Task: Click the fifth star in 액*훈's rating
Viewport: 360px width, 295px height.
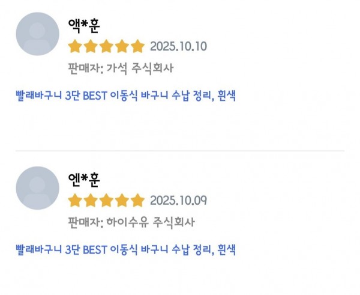Action: click(138, 46)
